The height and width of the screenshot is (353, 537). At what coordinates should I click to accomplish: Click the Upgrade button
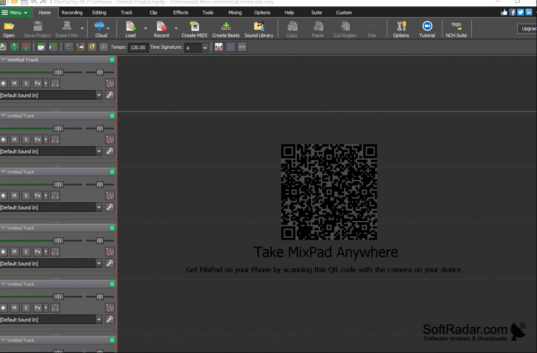pos(527,29)
